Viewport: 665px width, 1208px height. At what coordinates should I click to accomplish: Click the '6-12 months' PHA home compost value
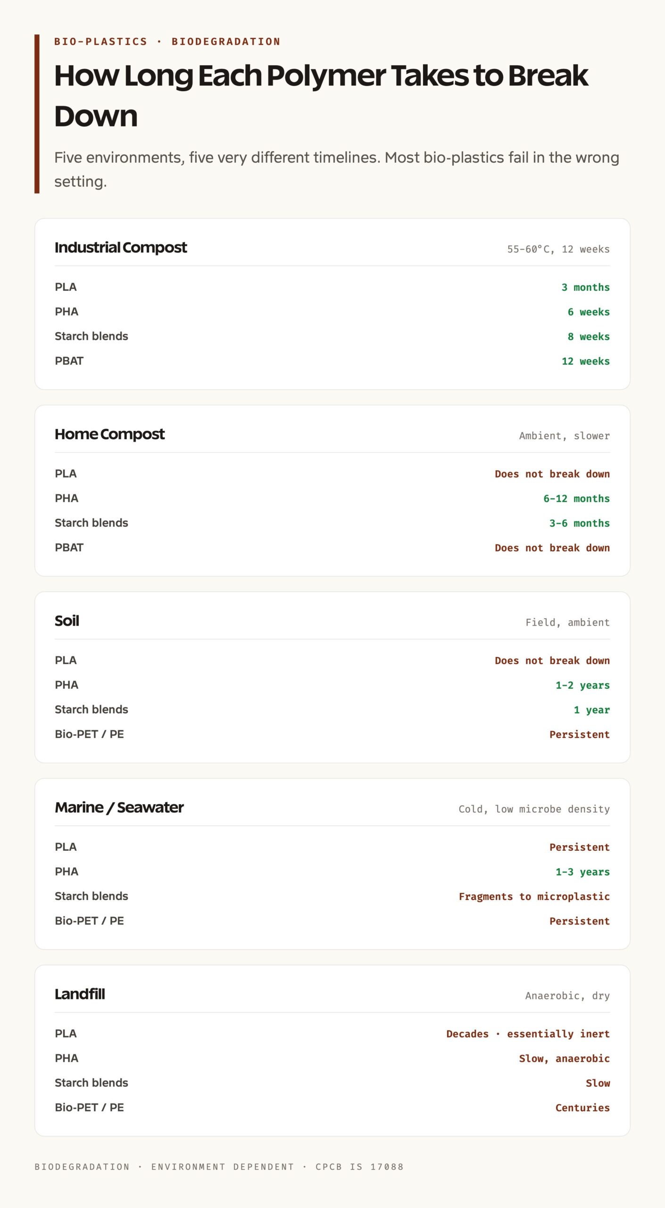576,499
